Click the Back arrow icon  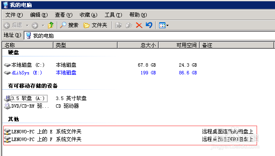coord(7,25)
